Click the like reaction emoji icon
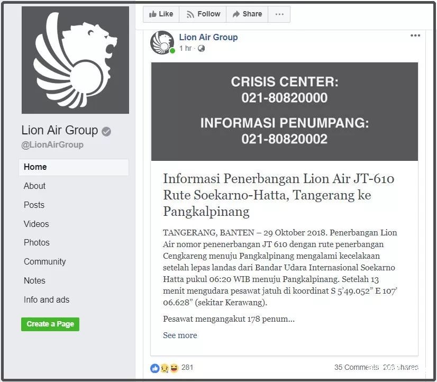 [155, 368]
